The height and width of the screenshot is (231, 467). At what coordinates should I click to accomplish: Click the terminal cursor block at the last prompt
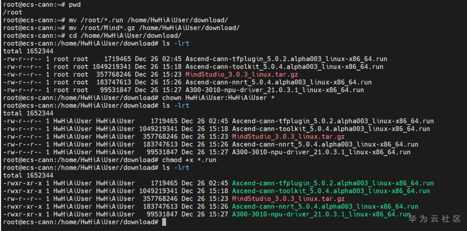(164, 222)
